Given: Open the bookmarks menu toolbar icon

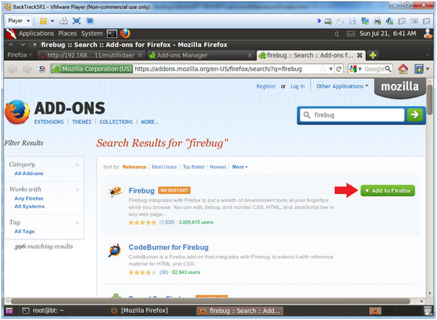Looking at the screenshot, I should coord(419,69).
